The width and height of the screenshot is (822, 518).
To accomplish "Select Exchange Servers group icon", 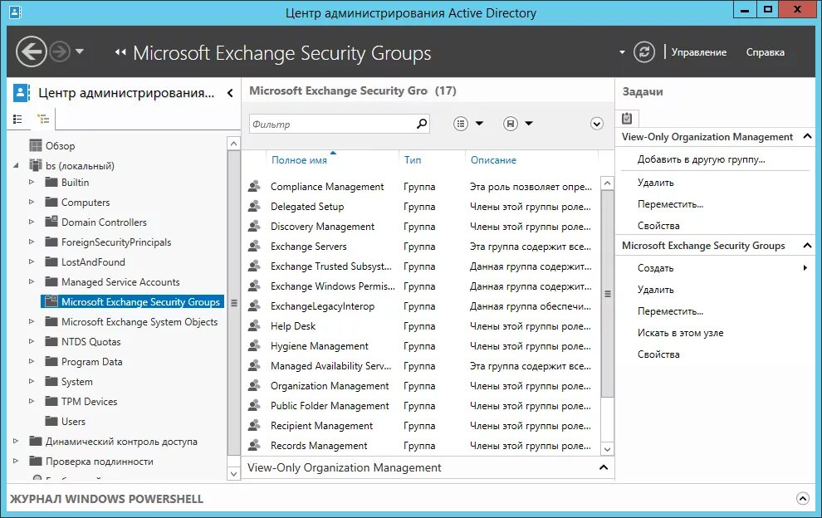I will (x=254, y=246).
